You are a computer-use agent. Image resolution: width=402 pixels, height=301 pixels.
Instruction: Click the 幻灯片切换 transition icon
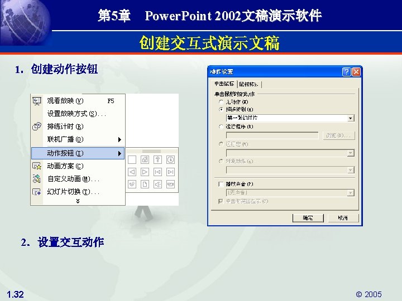point(37,192)
